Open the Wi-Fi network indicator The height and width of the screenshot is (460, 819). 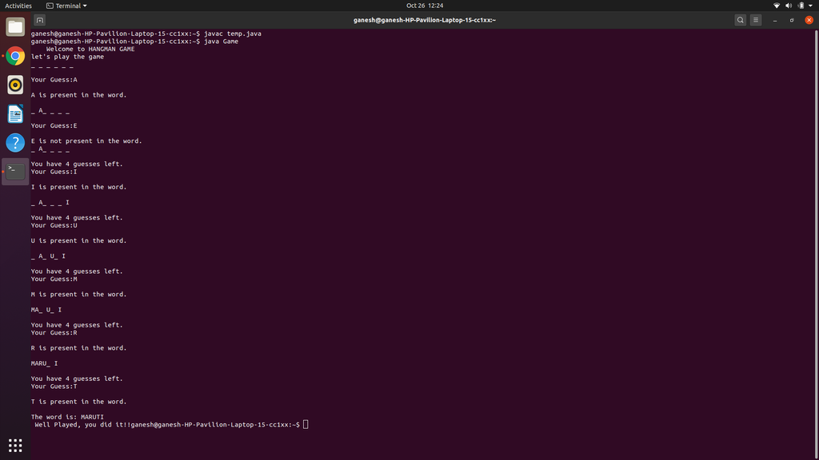777,6
